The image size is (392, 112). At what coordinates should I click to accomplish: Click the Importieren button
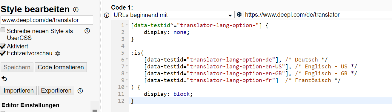click(x=19, y=90)
